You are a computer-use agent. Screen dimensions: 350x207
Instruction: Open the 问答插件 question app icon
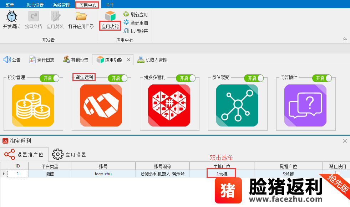tap(305, 105)
